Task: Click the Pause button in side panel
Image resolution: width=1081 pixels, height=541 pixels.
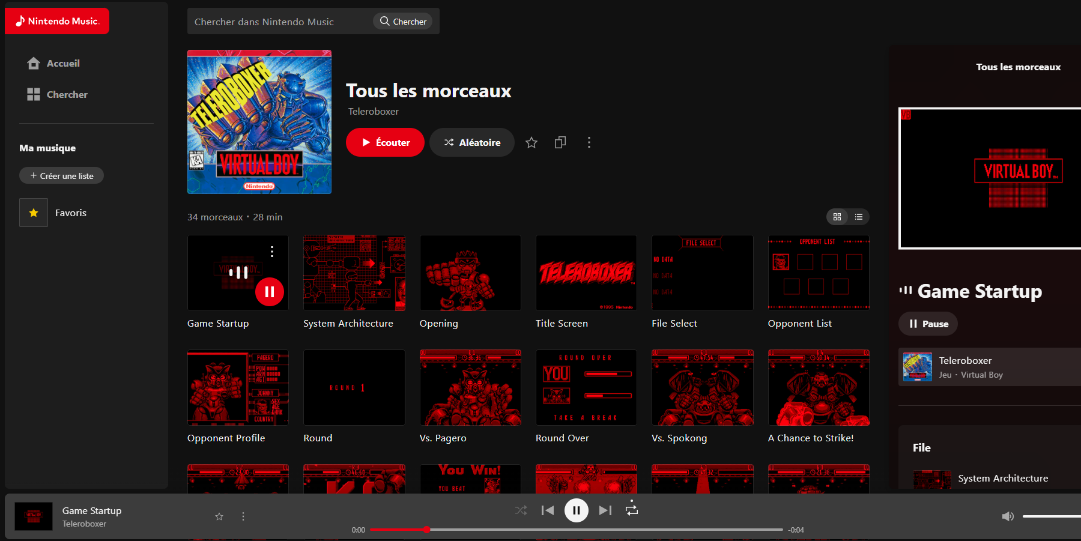Action: tap(928, 324)
